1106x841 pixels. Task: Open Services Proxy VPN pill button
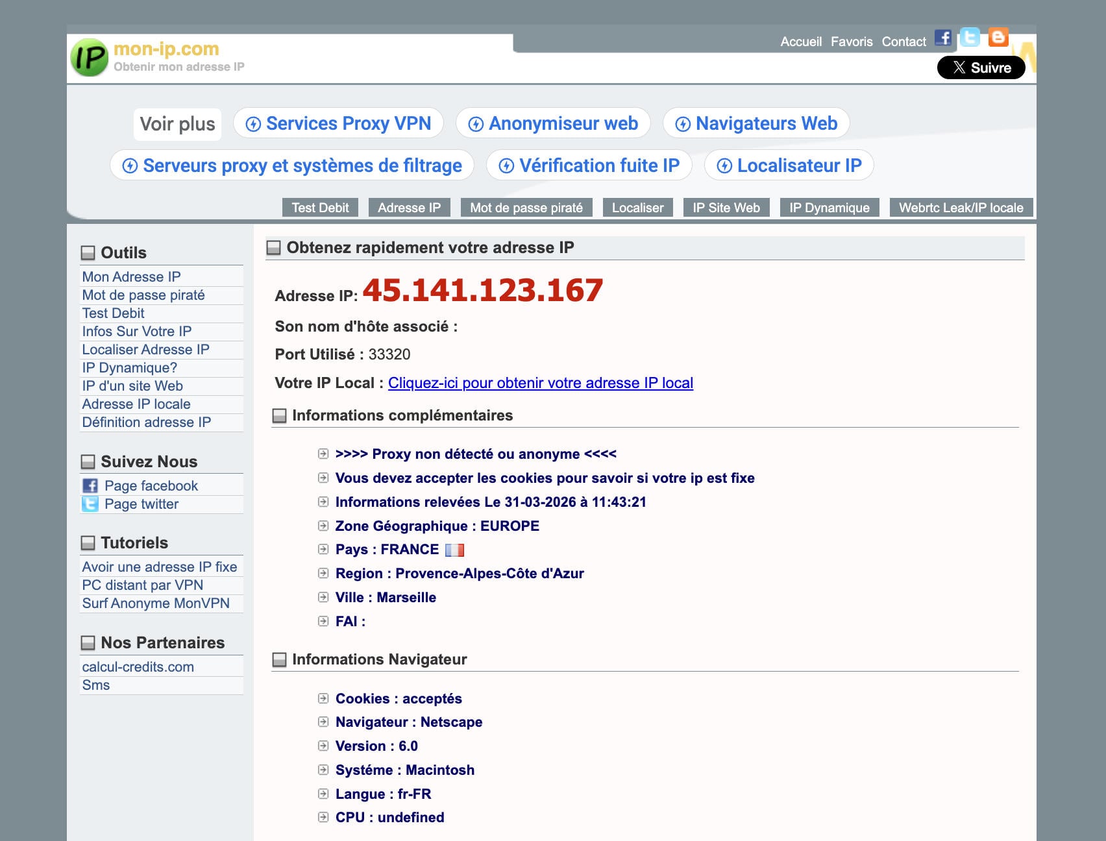(338, 123)
